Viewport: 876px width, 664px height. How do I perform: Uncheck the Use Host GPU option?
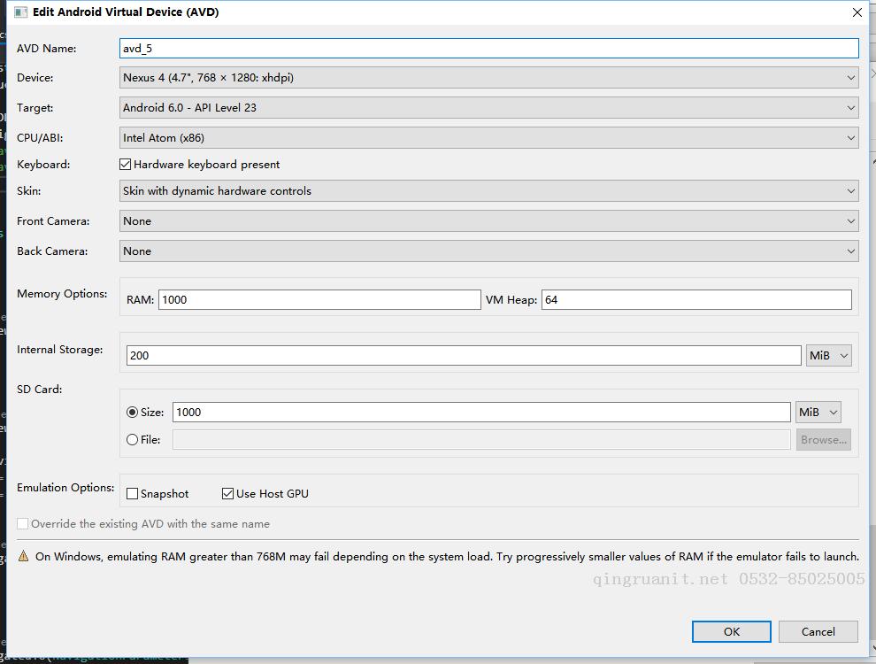tap(228, 494)
